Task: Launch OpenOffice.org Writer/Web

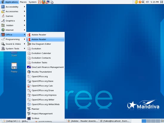Action: [x=45, y=104]
